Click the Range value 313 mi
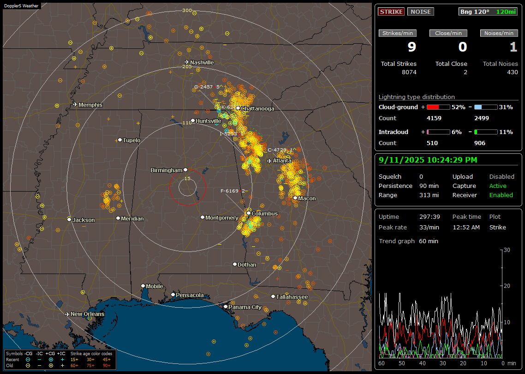The width and height of the screenshot is (525, 374). (x=429, y=195)
